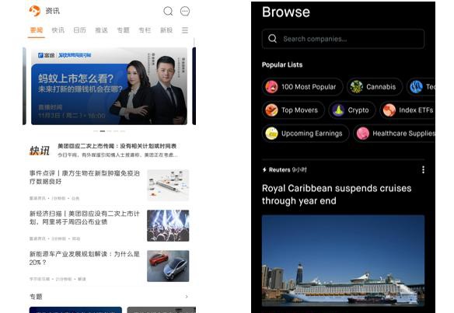The image size is (454, 313).
Task: Open the Index ETFs list
Action: pyautogui.click(x=407, y=110)
